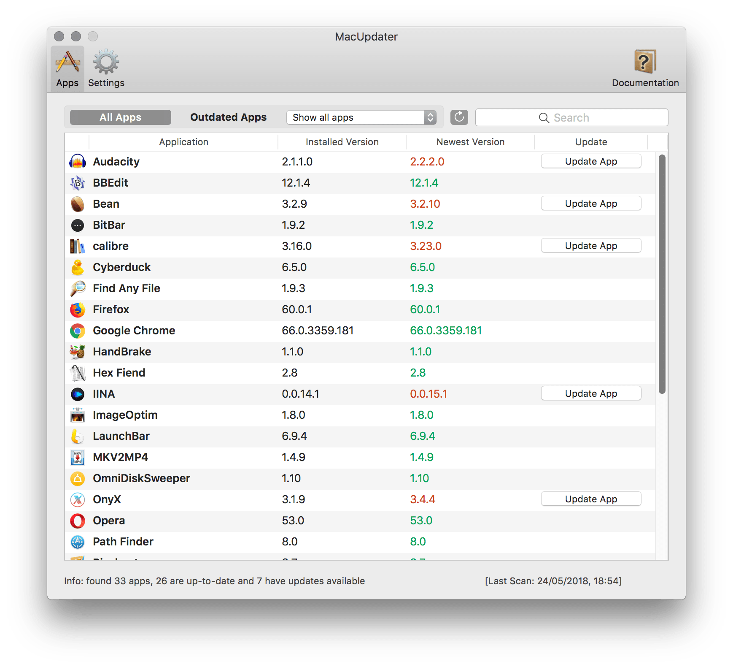Click the calibre books icon
733x667 pixels.
click(78, 246)
